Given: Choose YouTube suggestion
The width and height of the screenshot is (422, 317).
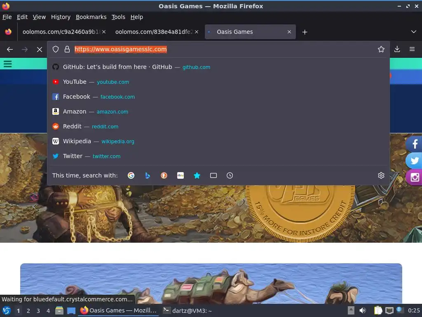Looking at the screenshot, I should coord(218,82).
